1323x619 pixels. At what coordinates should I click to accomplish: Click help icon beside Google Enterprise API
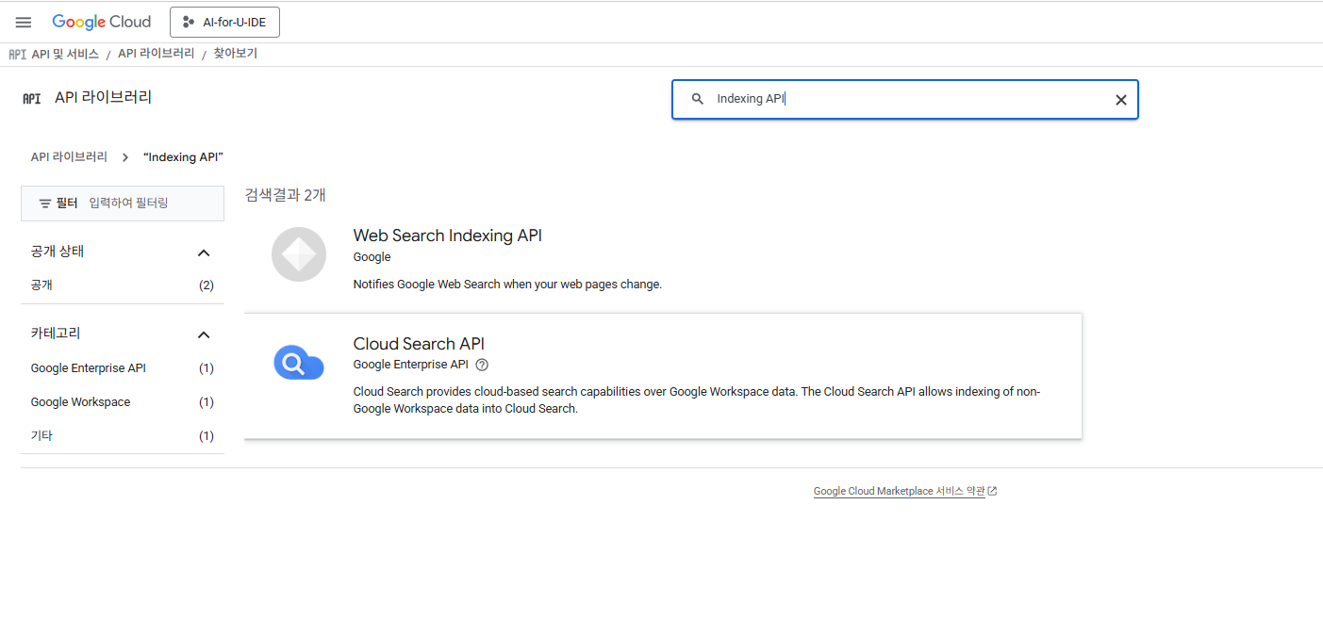point(482,365)
